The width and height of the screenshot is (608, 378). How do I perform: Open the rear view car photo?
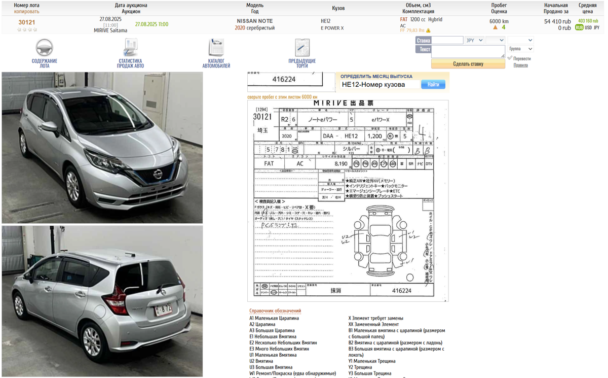102,301
